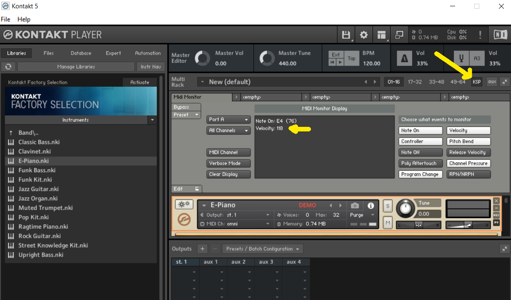
Task: Select Jazz Guitar.nki in the library list
Action: point(38,189)
